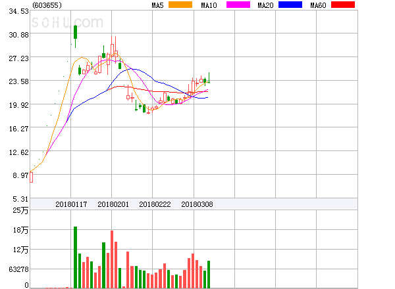Click the 18万 volume axis label
Image resolution: width=395 pixels, height=289 pixels.
point(20,230)
